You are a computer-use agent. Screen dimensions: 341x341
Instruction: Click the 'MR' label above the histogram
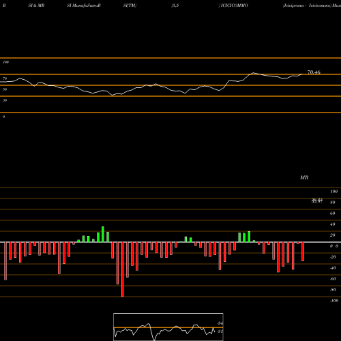(304, 177)
